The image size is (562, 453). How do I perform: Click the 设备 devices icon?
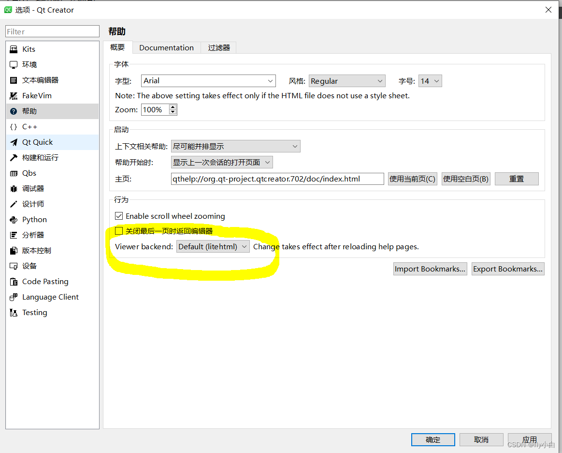pos(14,266)
